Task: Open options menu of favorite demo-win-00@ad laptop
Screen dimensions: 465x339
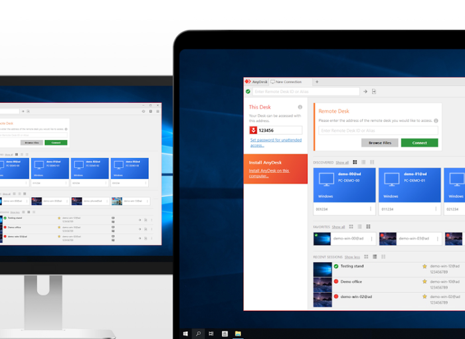Action: 371,239
